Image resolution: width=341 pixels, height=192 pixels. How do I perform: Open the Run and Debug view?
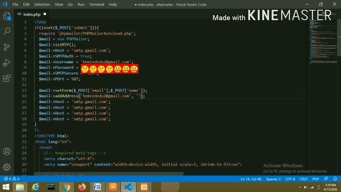[7, 62]
